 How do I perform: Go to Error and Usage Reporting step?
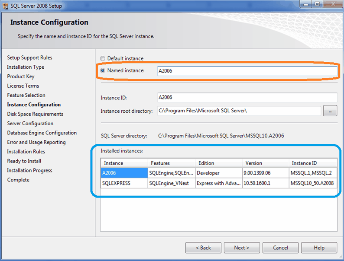tap(36, 142)
